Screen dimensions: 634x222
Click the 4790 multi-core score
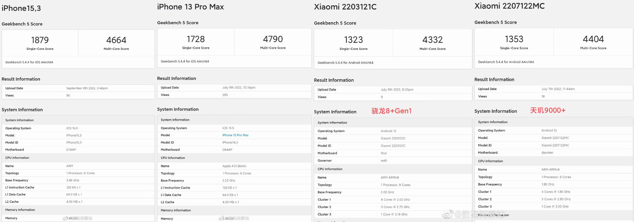coord(273,39)
